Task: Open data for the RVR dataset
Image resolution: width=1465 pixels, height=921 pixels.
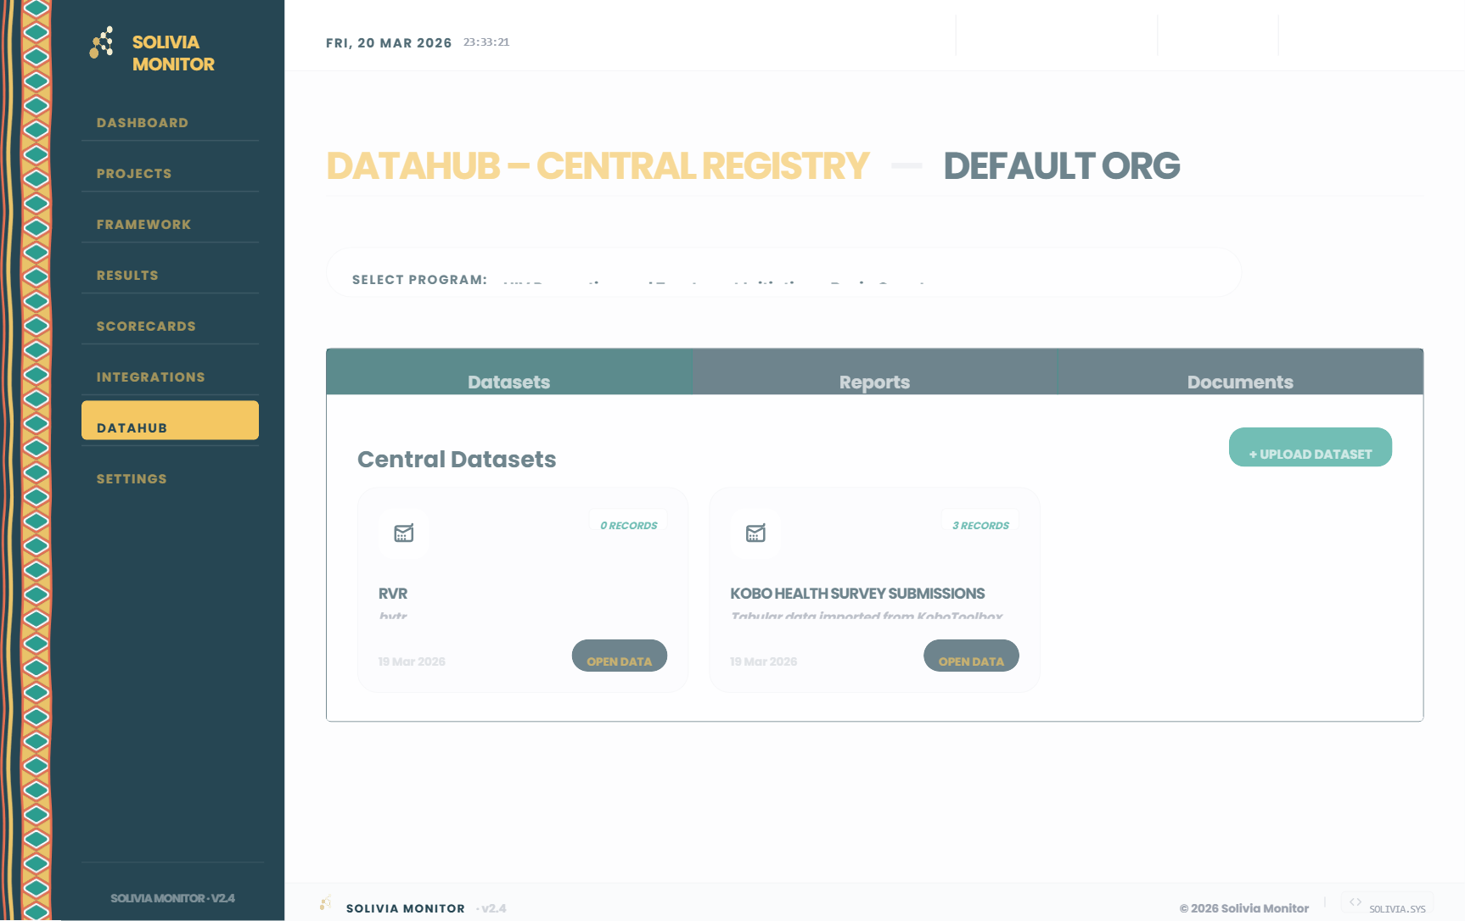Action: (x=620, y=655)
